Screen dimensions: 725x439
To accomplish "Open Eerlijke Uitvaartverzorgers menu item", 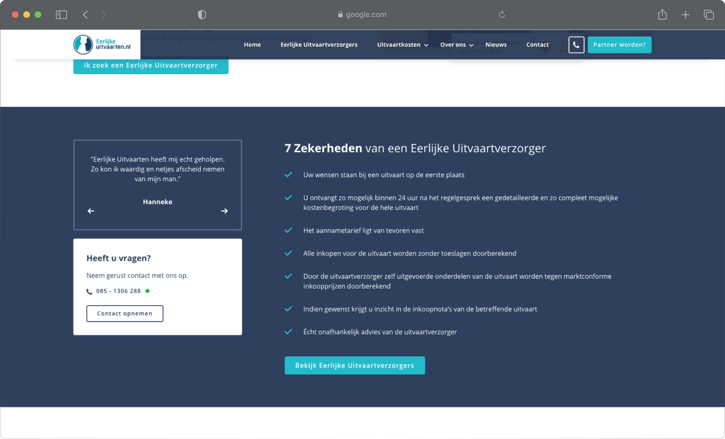I will pos(319,45).
